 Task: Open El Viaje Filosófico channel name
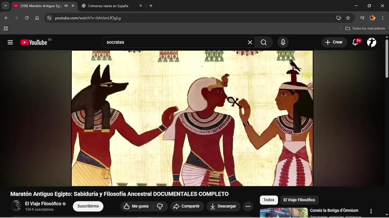(43, 204)
